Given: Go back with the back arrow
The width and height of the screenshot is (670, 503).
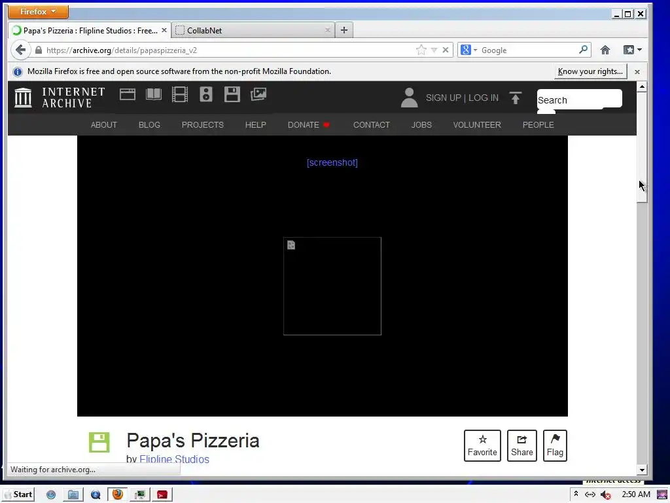Looking at the screenshot, I should point(20,50).
